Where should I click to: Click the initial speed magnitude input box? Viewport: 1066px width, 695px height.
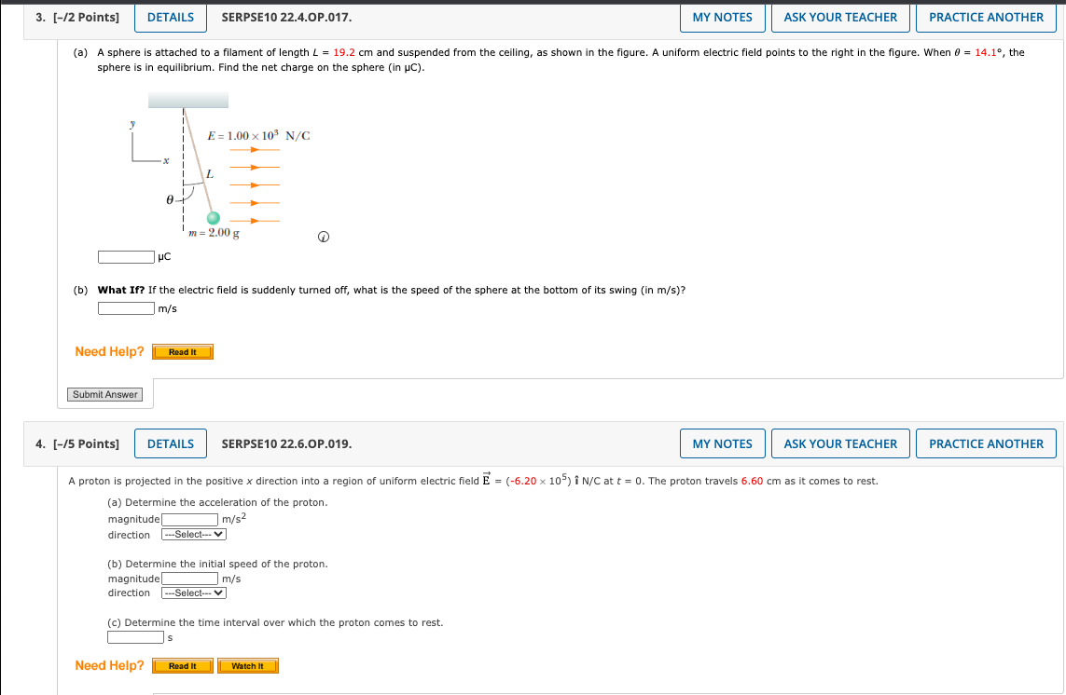(189, 578)
